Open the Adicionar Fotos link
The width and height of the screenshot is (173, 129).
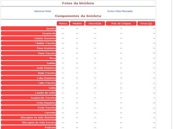[x=42, y=11]
